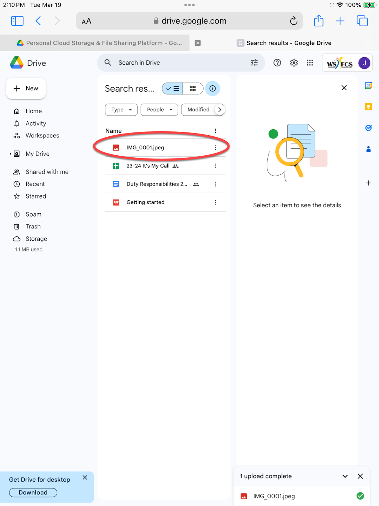Tap the three-dot multitasking menu
This screenshot has height=506, width=379.
coord(189,5)
